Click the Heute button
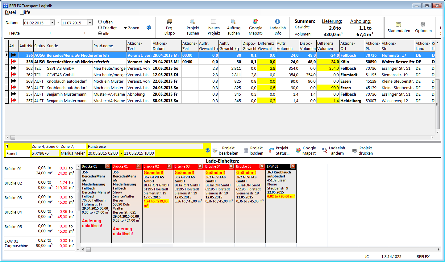The image size is (445, 262). click(x=15, y=33)
